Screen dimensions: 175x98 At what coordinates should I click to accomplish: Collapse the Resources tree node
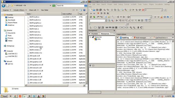tap(91, 37)
